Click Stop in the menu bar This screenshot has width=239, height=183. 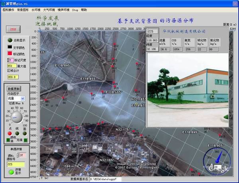tap(75, 10)
